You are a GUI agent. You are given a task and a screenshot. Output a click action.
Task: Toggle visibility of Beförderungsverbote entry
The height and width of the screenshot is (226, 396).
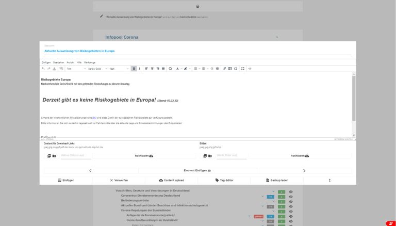[x=291, y=201]
